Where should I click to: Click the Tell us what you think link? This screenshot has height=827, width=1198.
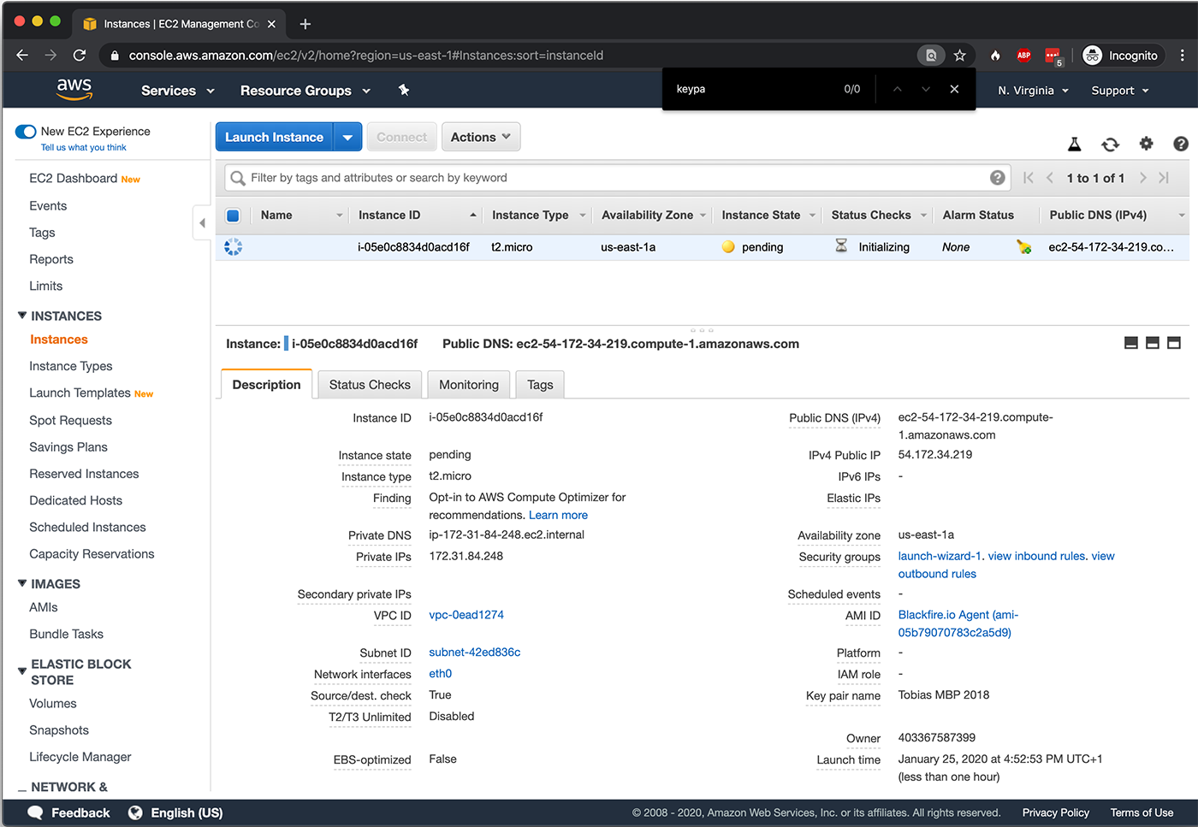click(84, 147)
